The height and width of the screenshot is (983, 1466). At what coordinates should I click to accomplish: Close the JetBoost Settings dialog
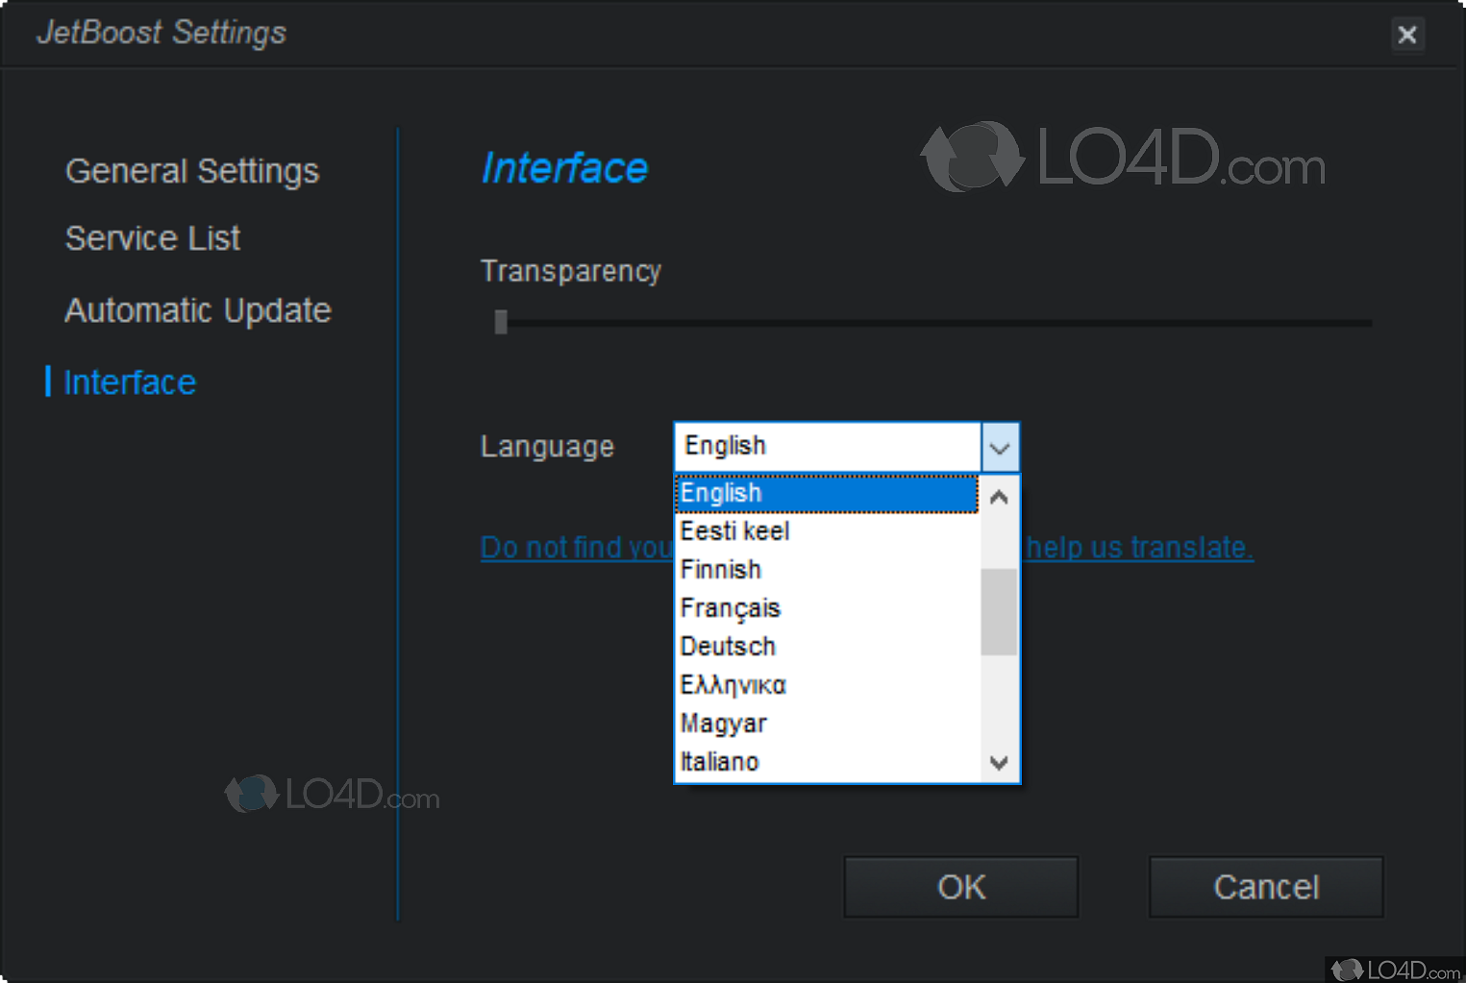pos(1406,35)
